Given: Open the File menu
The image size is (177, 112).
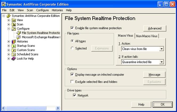Looking at the screenshot, I should (4, 10).
